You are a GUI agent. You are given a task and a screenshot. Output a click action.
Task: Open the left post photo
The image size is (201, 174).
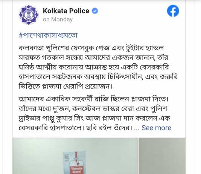pyautogui.click(x=75, y=156)
